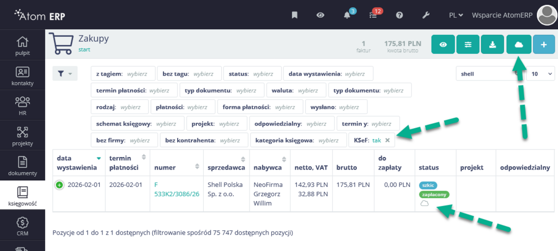Click the green cloud KSeF button
Screen dimensions: 558x251
point(518,45)
